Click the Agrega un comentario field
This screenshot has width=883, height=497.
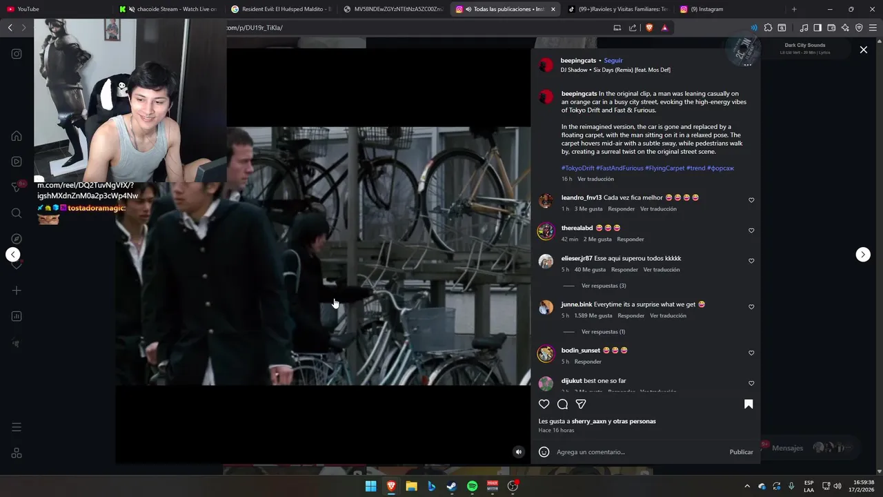[638, 452]
